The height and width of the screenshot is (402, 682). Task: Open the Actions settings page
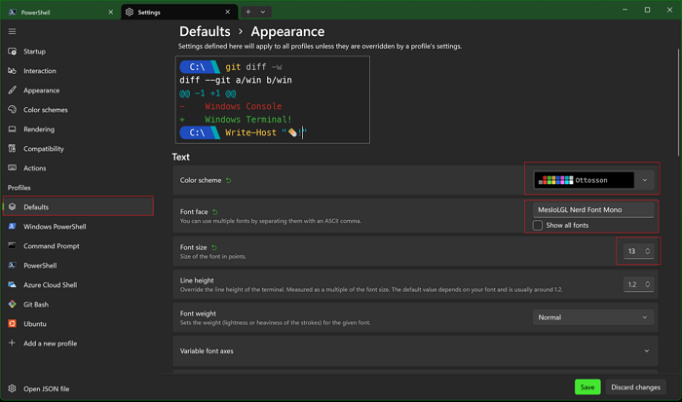78,167
